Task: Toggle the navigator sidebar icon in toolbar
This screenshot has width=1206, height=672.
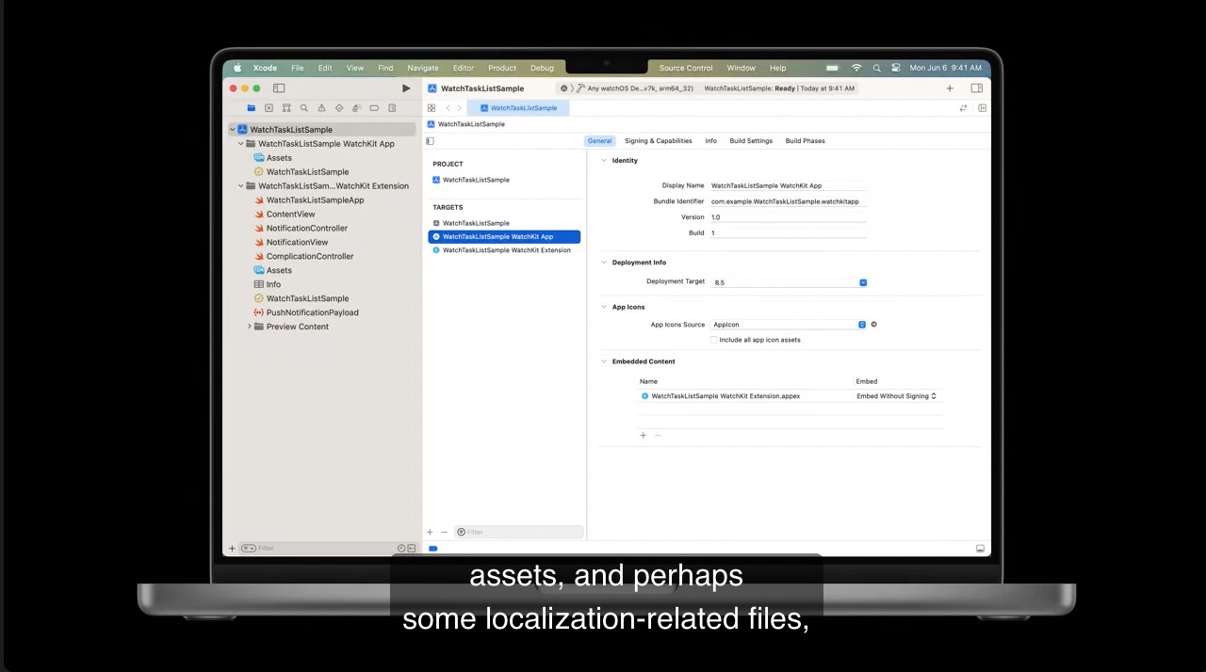Action: point(279,88)
